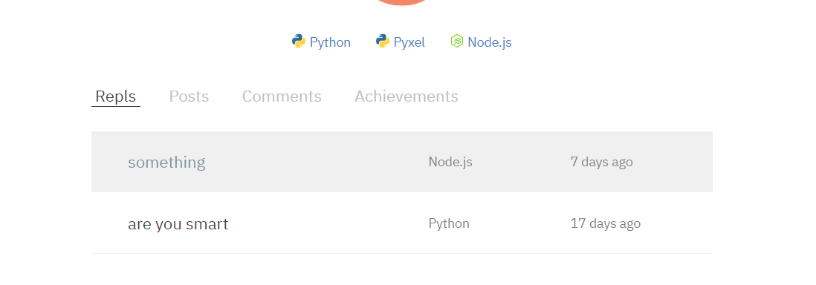Open the repl named are you smart
816x285 pixels.
178,224
